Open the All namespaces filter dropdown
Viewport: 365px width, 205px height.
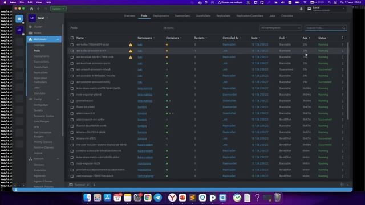point(281,28)
